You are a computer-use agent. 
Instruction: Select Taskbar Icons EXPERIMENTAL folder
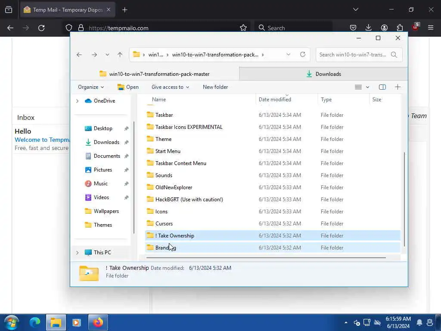tap(273, 127)
